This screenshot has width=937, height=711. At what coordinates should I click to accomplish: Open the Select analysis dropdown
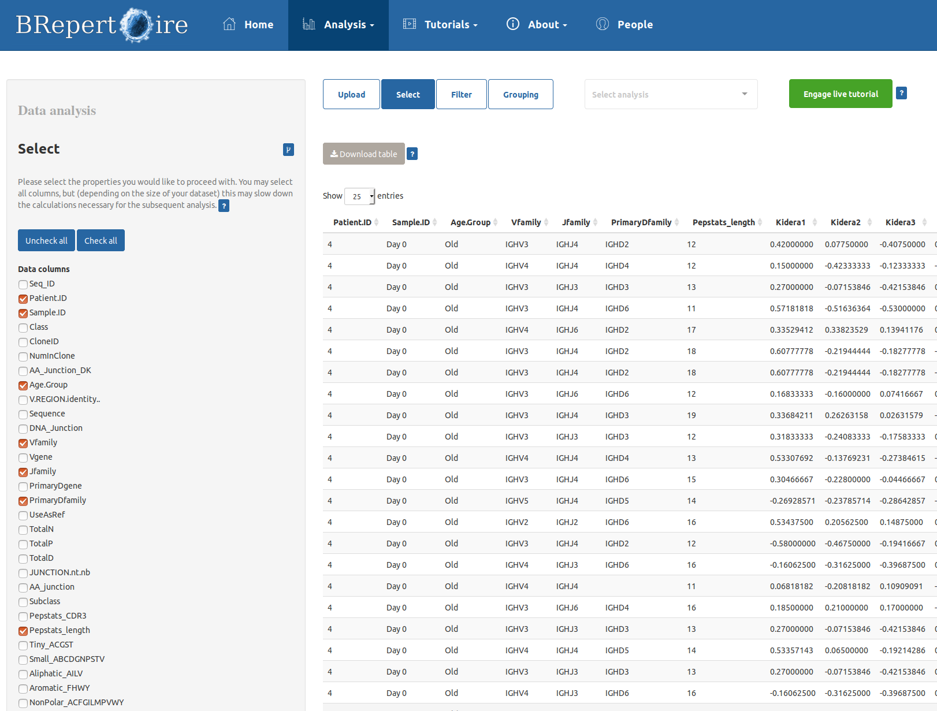tap(670, 94)
